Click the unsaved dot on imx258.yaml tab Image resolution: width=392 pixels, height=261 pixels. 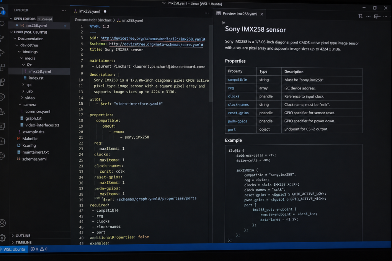pos(105,11)
